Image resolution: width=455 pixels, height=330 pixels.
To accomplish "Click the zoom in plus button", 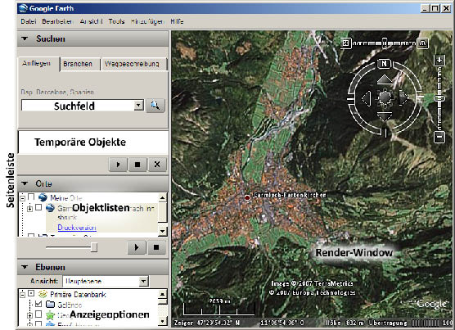I will (439, 61).
